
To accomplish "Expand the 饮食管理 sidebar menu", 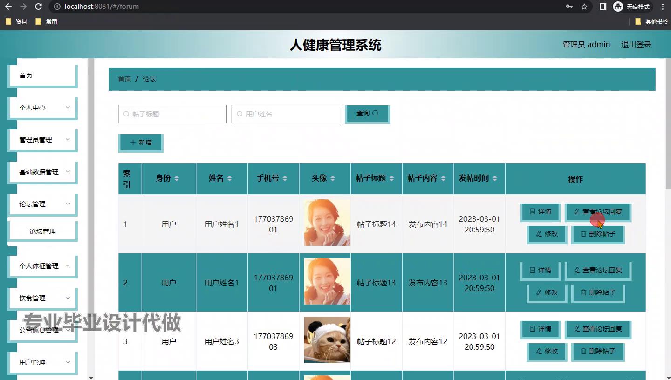I will [x=42, y=298].
